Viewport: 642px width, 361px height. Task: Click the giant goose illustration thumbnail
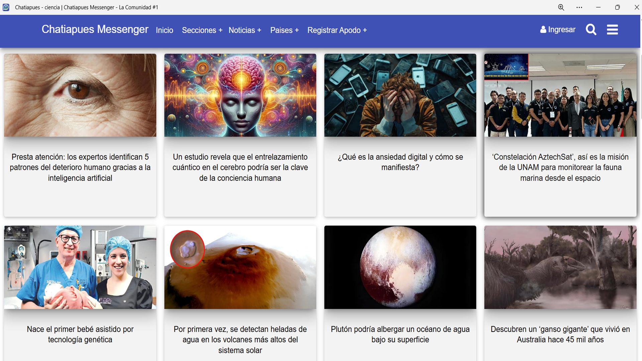pos(560,267)
